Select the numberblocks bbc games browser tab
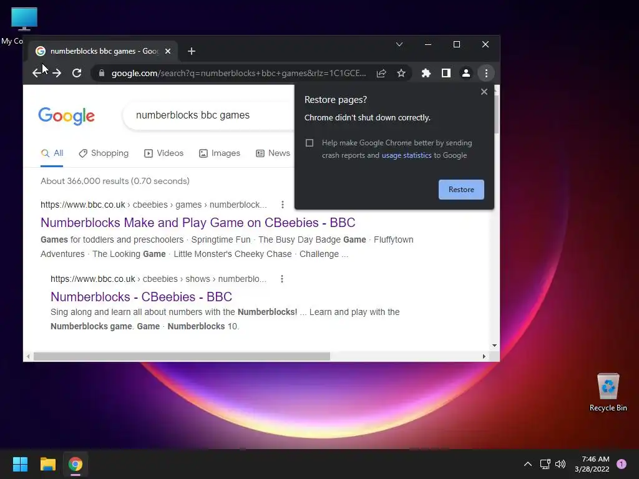639x479 pixels. pyautogui.click(x=103, y=51)
